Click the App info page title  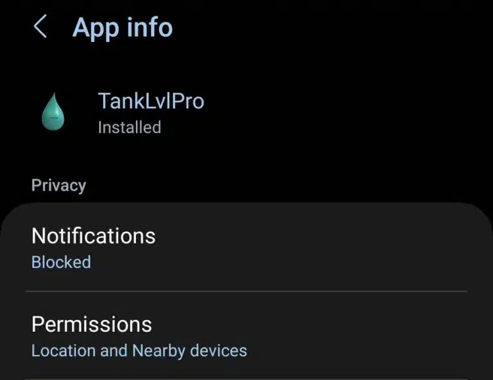coord(123,28)
